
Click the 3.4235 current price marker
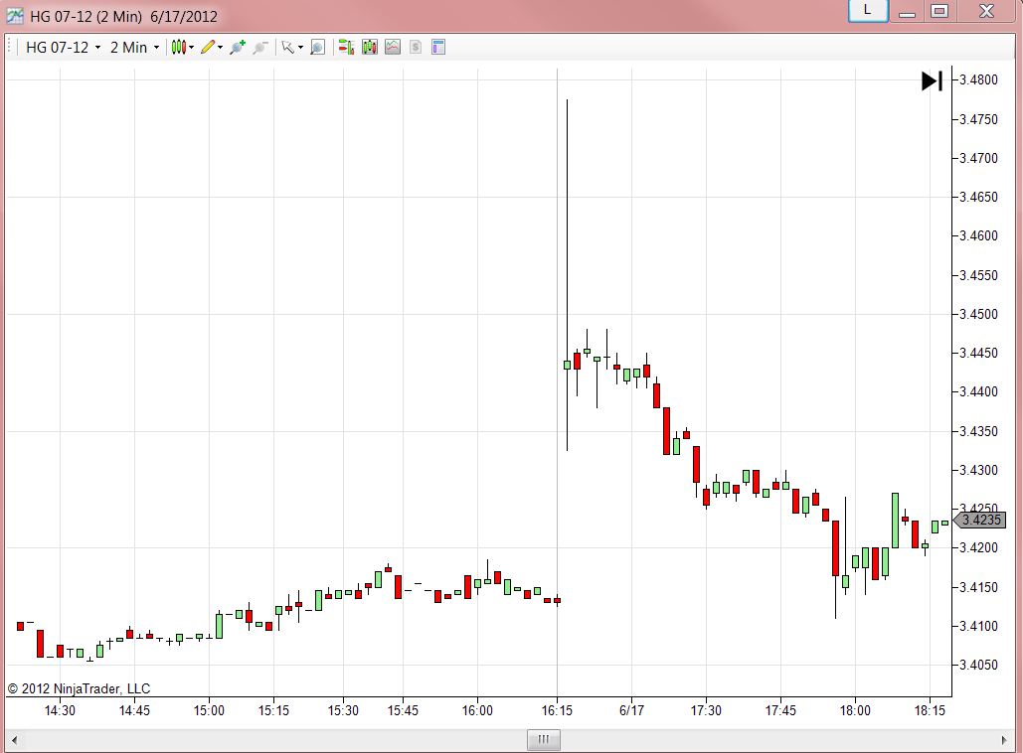click(x=980, y=520)
